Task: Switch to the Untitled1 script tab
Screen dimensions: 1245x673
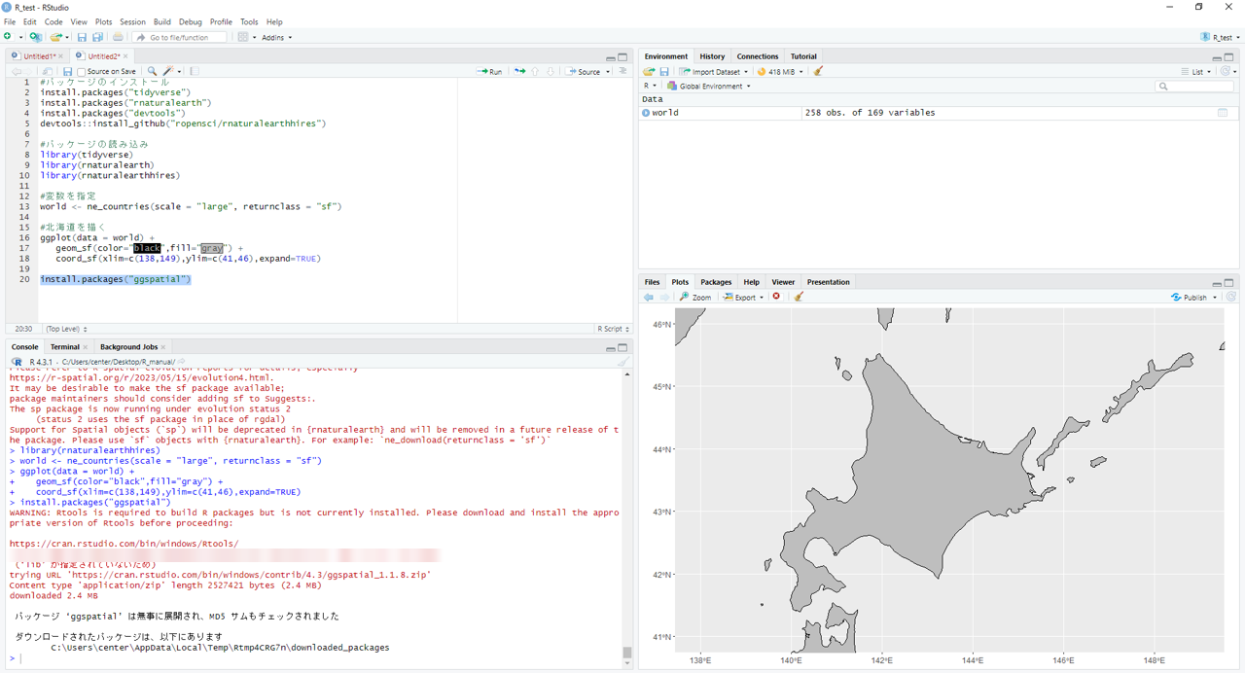Action: (39, 56)
